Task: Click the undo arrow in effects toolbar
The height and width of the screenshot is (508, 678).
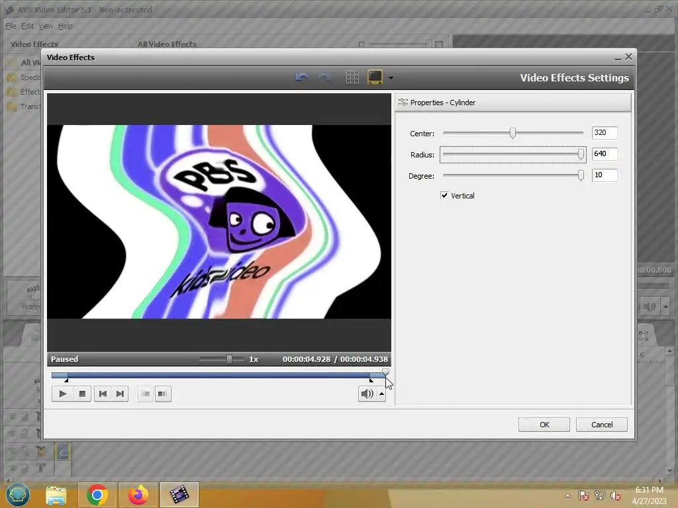Action: pyautogui.click(x=302, y=78)
